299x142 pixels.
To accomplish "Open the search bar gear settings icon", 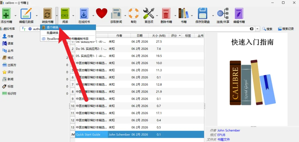I will [30, 29].
